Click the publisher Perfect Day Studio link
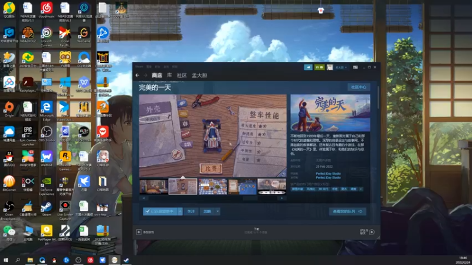 point(328,178)
